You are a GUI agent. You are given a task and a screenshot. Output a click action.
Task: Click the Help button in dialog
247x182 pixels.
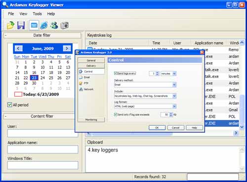[195, 128]
